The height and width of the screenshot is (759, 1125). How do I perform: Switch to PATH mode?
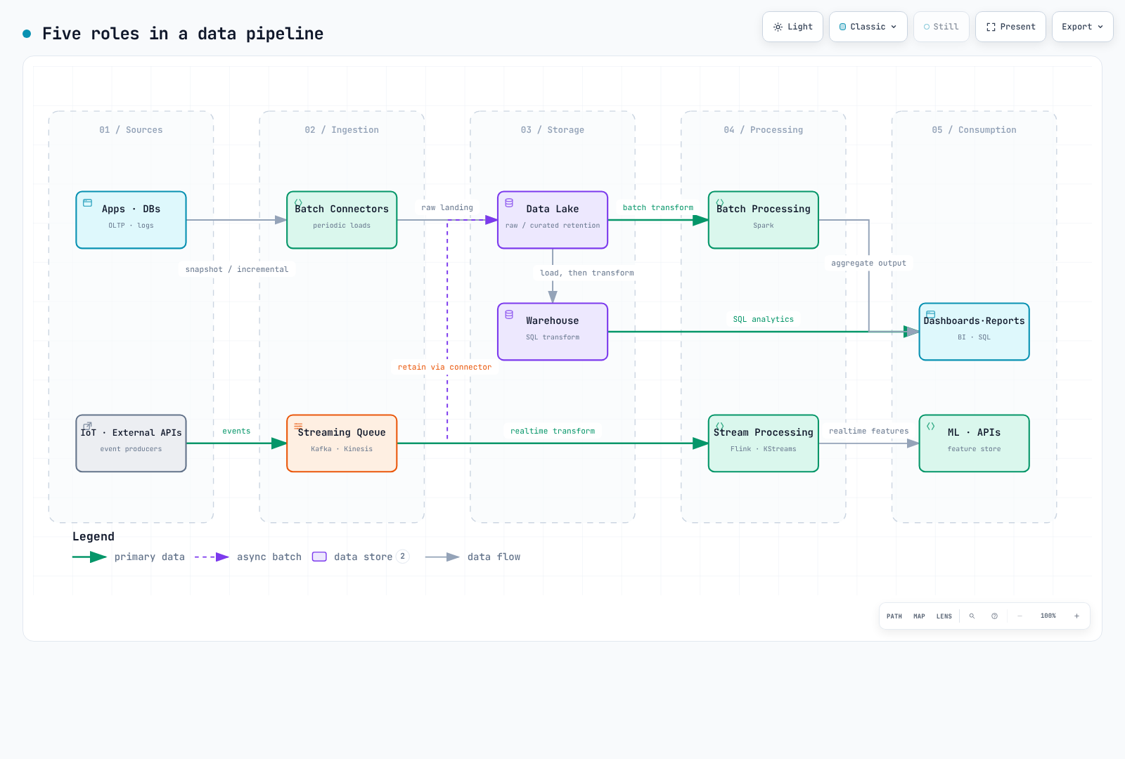(x=894, y=616)
